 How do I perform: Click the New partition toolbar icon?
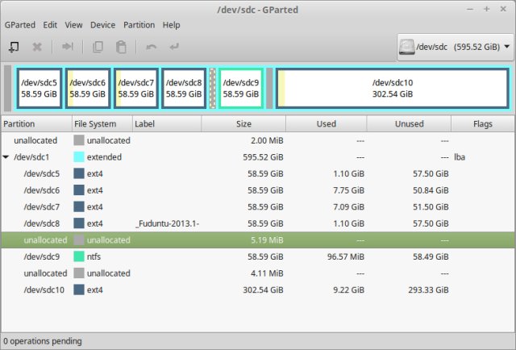[x=14, y=47]
